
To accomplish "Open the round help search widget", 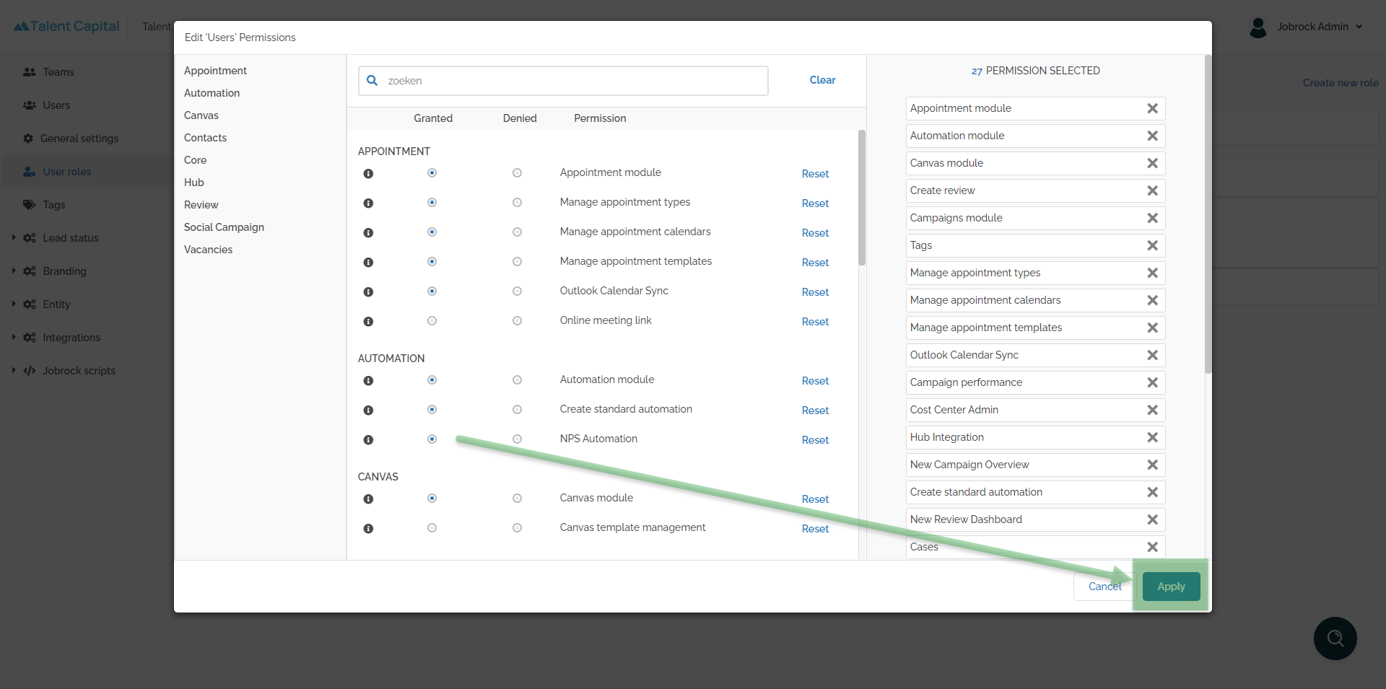I will pyautogui.click(x=1335, y=638).
